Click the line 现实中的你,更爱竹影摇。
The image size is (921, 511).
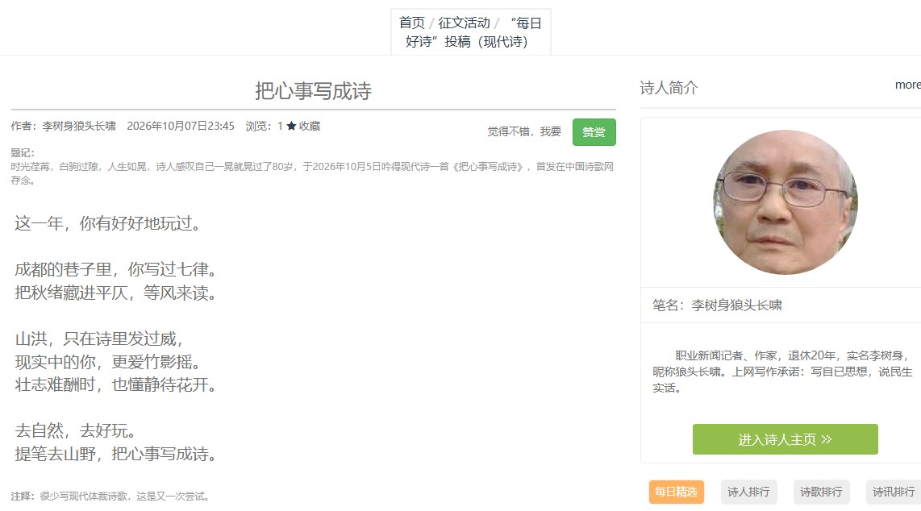pyautogui.click(x=109, y=361)
